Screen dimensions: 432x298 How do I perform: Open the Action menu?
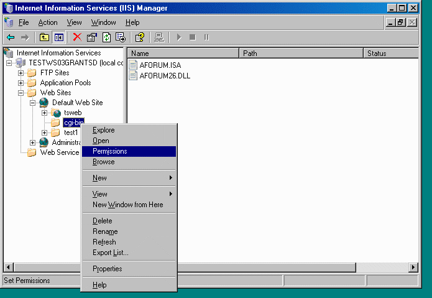[x=48, y=22]
